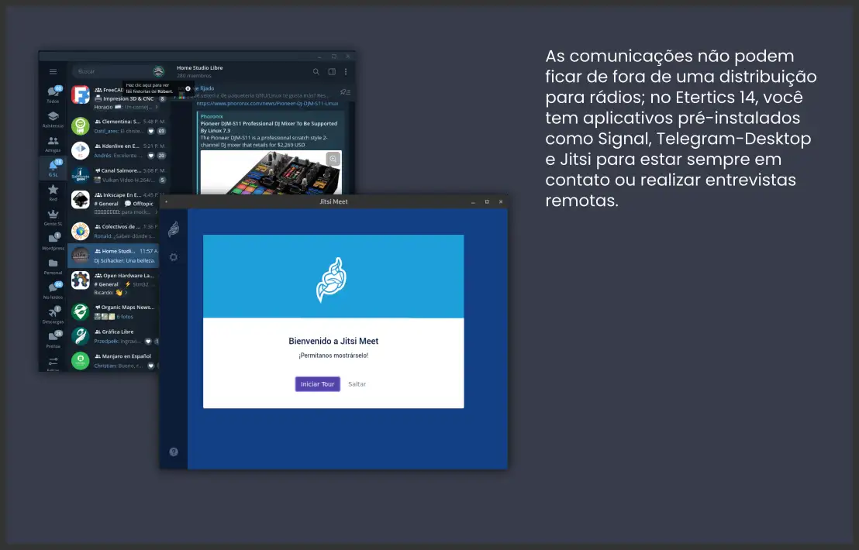Screen dimensions: 859x550
Task: Click the Buscar search field in Telegram
Action: (x=112, y=71)
